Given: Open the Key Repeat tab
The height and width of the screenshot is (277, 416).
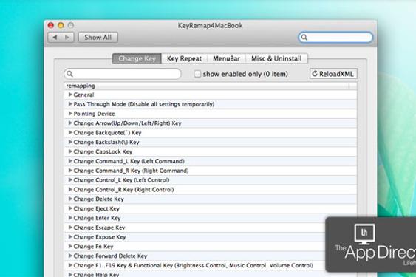Looking at the screenshot, I should tap(185, 58).
